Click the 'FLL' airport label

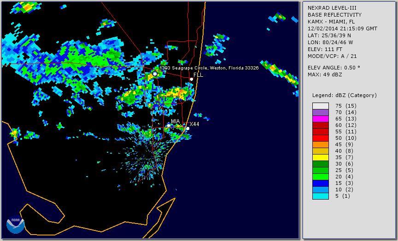click(x=198, y=75)
